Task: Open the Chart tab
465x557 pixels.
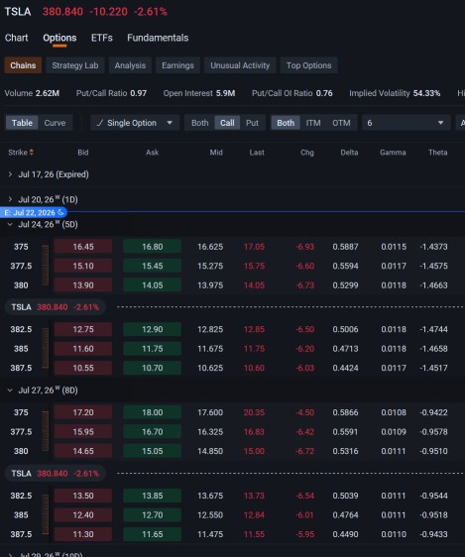Action: [x=16, y=38]
